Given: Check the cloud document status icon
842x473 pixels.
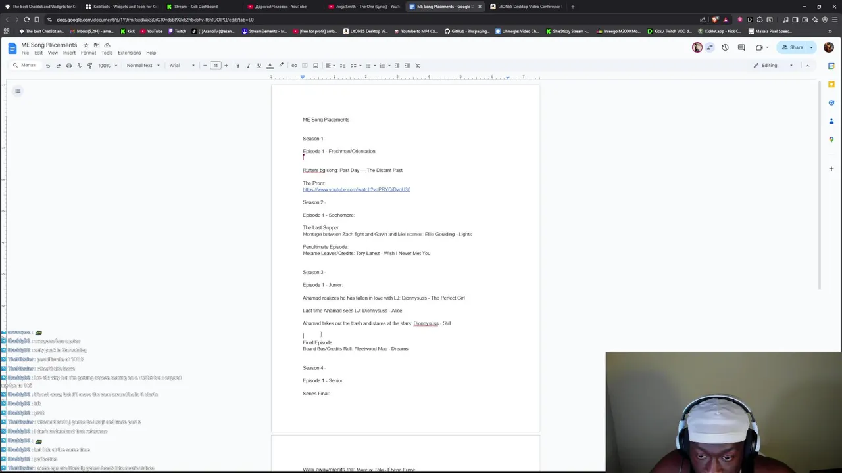Looking at the screenshot, I should [107, 45].
